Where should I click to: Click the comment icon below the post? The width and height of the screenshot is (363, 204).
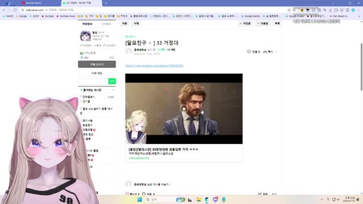[143, 194]
